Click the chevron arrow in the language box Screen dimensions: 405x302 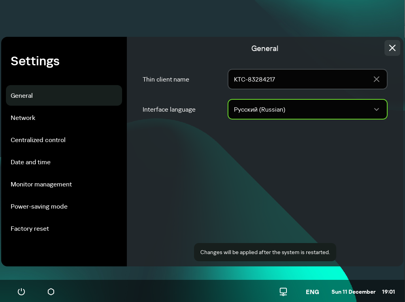point(376,109)
